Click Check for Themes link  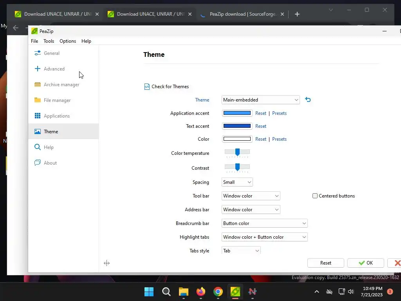coord(170,87)
